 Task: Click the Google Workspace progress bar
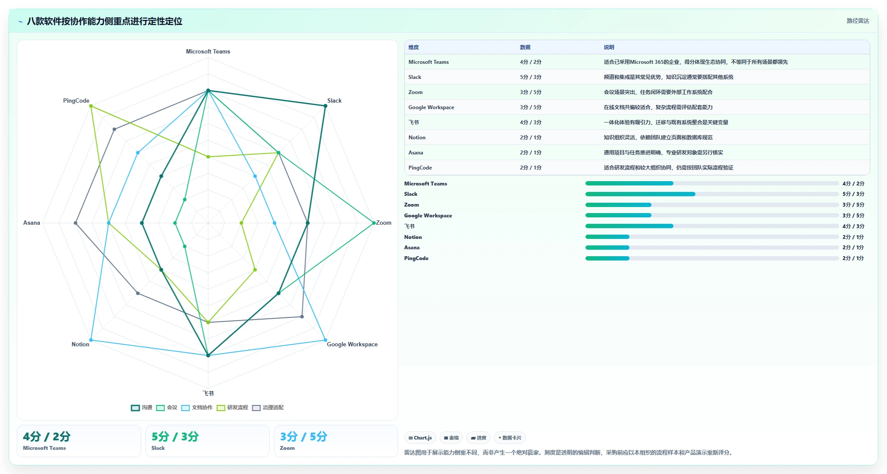pos(712,215)
